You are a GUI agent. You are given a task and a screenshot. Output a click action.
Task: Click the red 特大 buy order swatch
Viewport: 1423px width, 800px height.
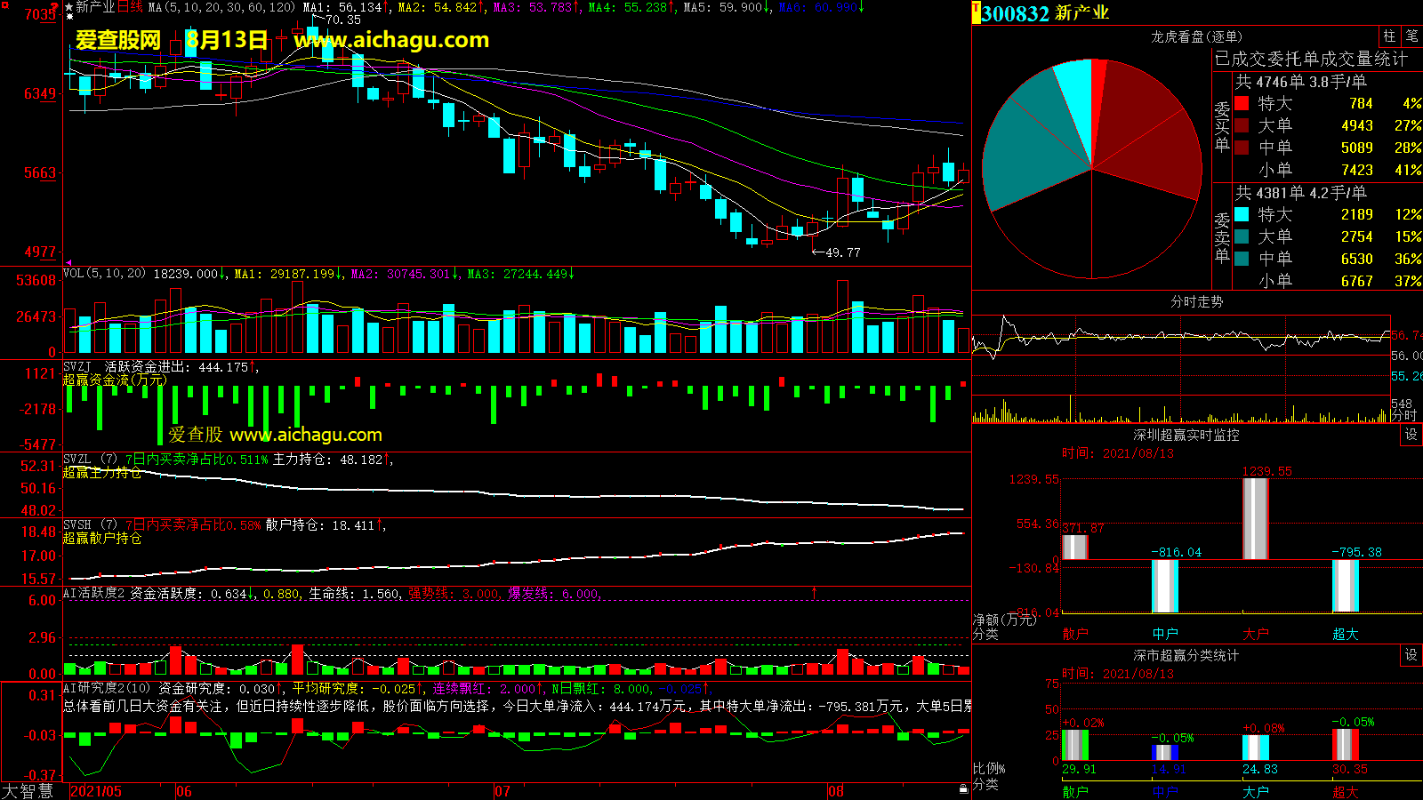coord(1242,104)
